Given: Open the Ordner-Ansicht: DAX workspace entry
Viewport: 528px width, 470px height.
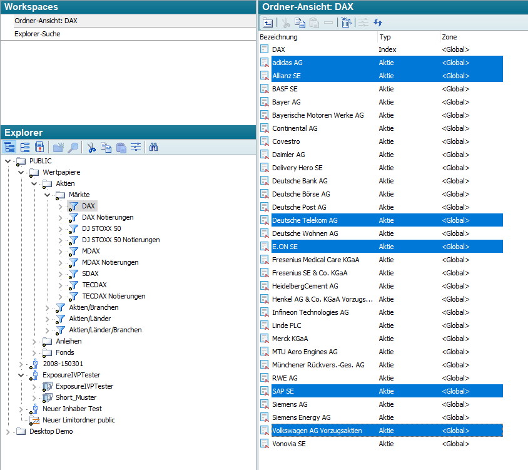Looking at the screenshot, I should click(x=46, y=21).
